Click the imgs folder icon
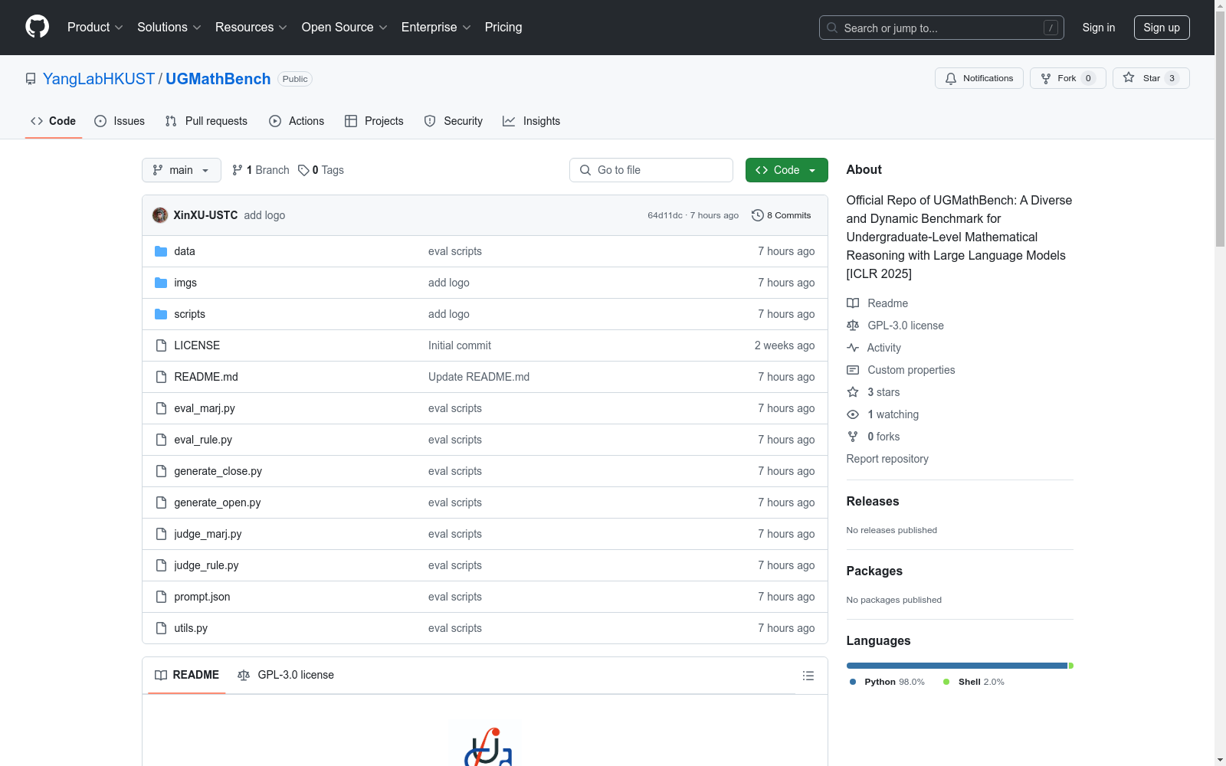This screenshot has width=1226, height=766. 161,283
